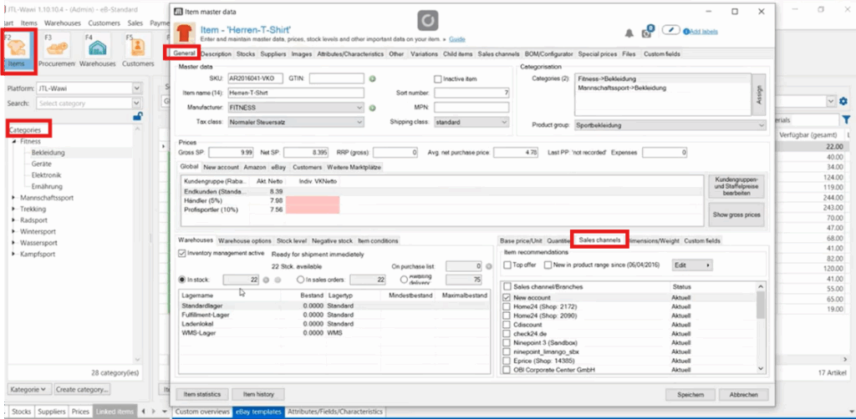Click the Add labels link
The width and height of the screenshot is (856, 419).
[704, 32]
